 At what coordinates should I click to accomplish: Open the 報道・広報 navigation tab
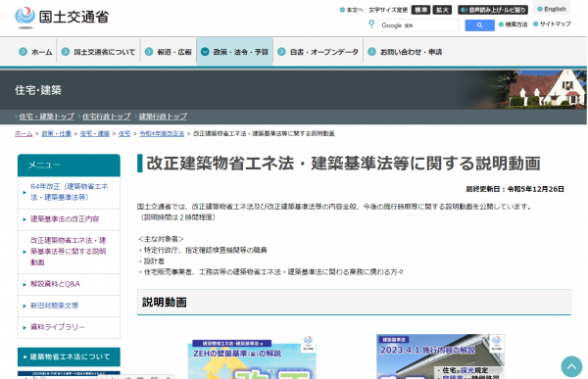[x=169, y=52]
